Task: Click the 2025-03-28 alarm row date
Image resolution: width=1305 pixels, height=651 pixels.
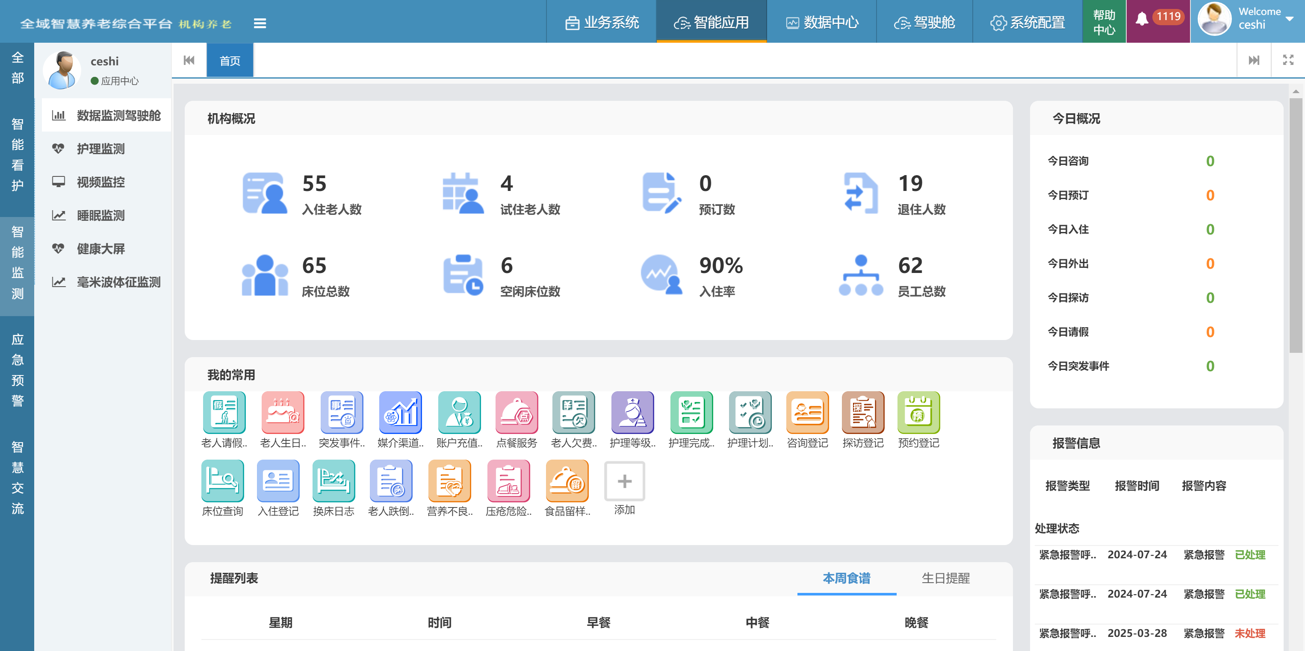Action: coord(1137,633)
